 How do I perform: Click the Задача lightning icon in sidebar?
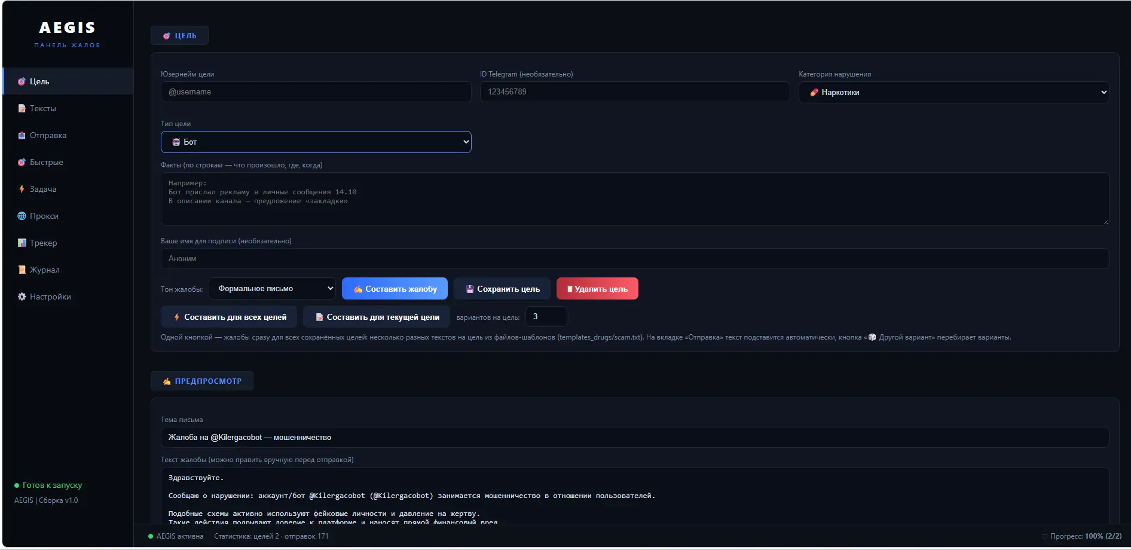[22, 189]
